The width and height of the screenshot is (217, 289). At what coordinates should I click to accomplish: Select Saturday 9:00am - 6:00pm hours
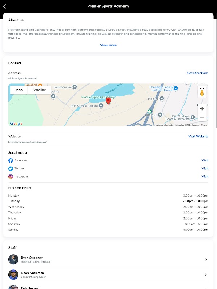tap(197, 224)
